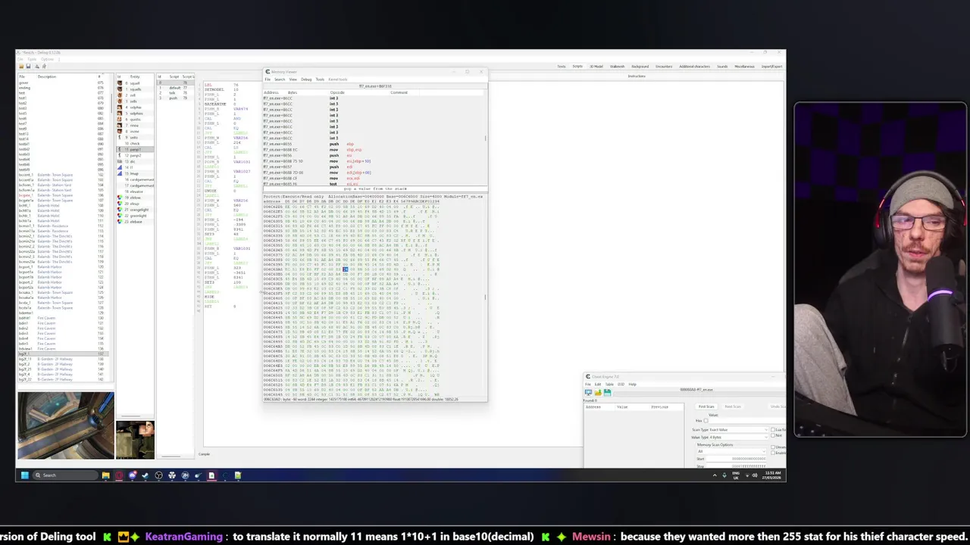Select entity 21 orangelight colored icon

[x=120, y=210]
